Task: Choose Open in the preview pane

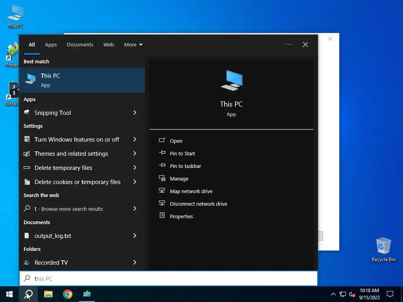Action: pos(176,141)
